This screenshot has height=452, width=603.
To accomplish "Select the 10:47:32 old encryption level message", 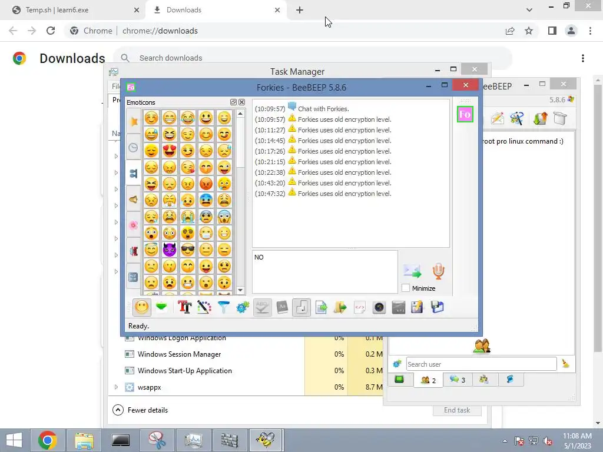I will pos(323,193).
